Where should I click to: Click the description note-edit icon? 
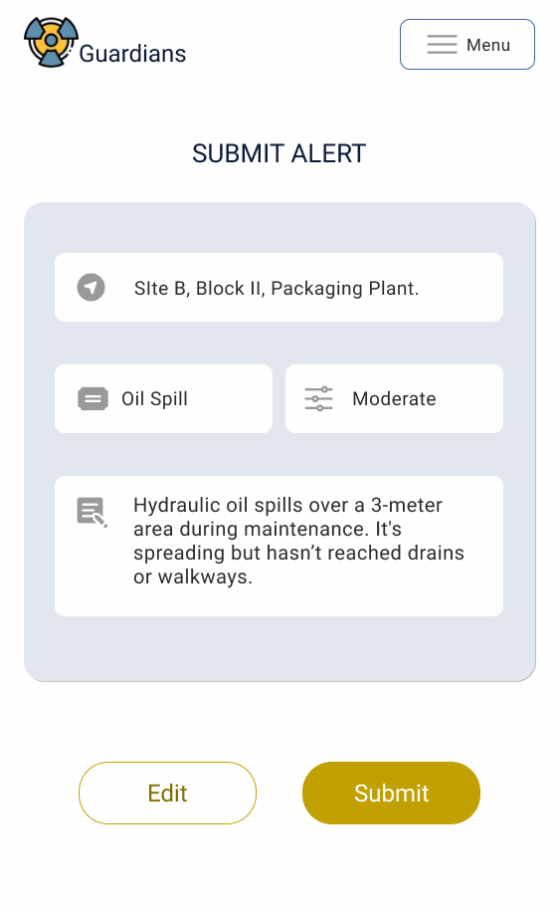click(x=92, y=512)
